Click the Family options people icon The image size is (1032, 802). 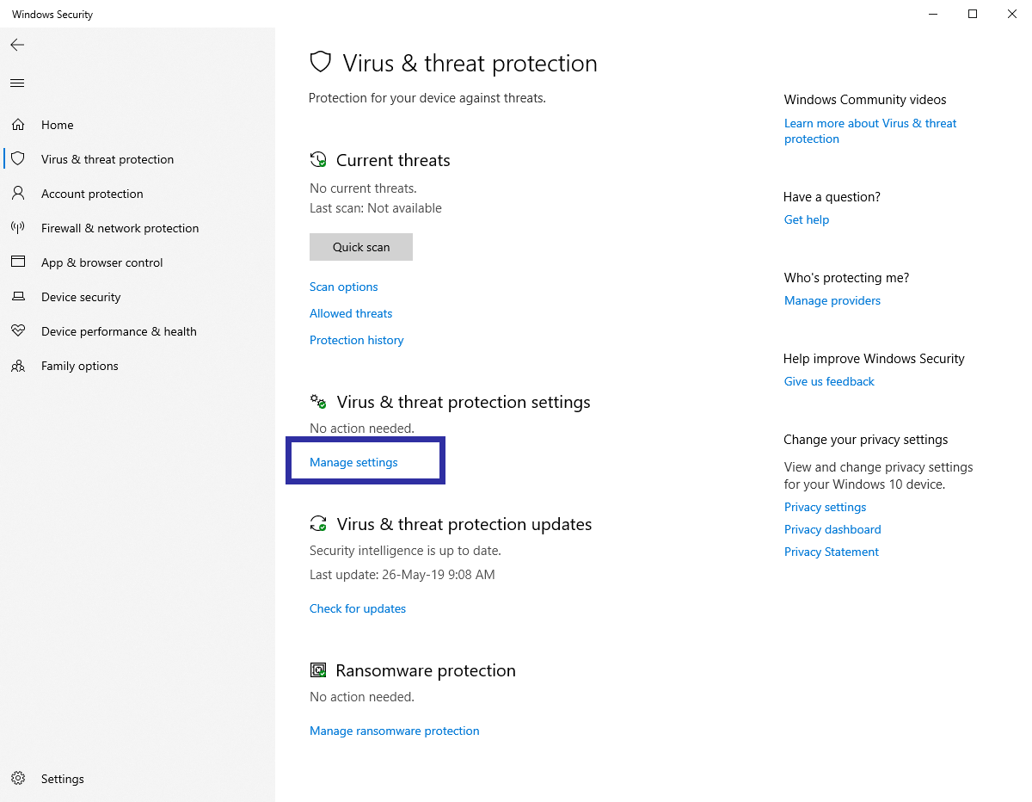coord(18,366)
